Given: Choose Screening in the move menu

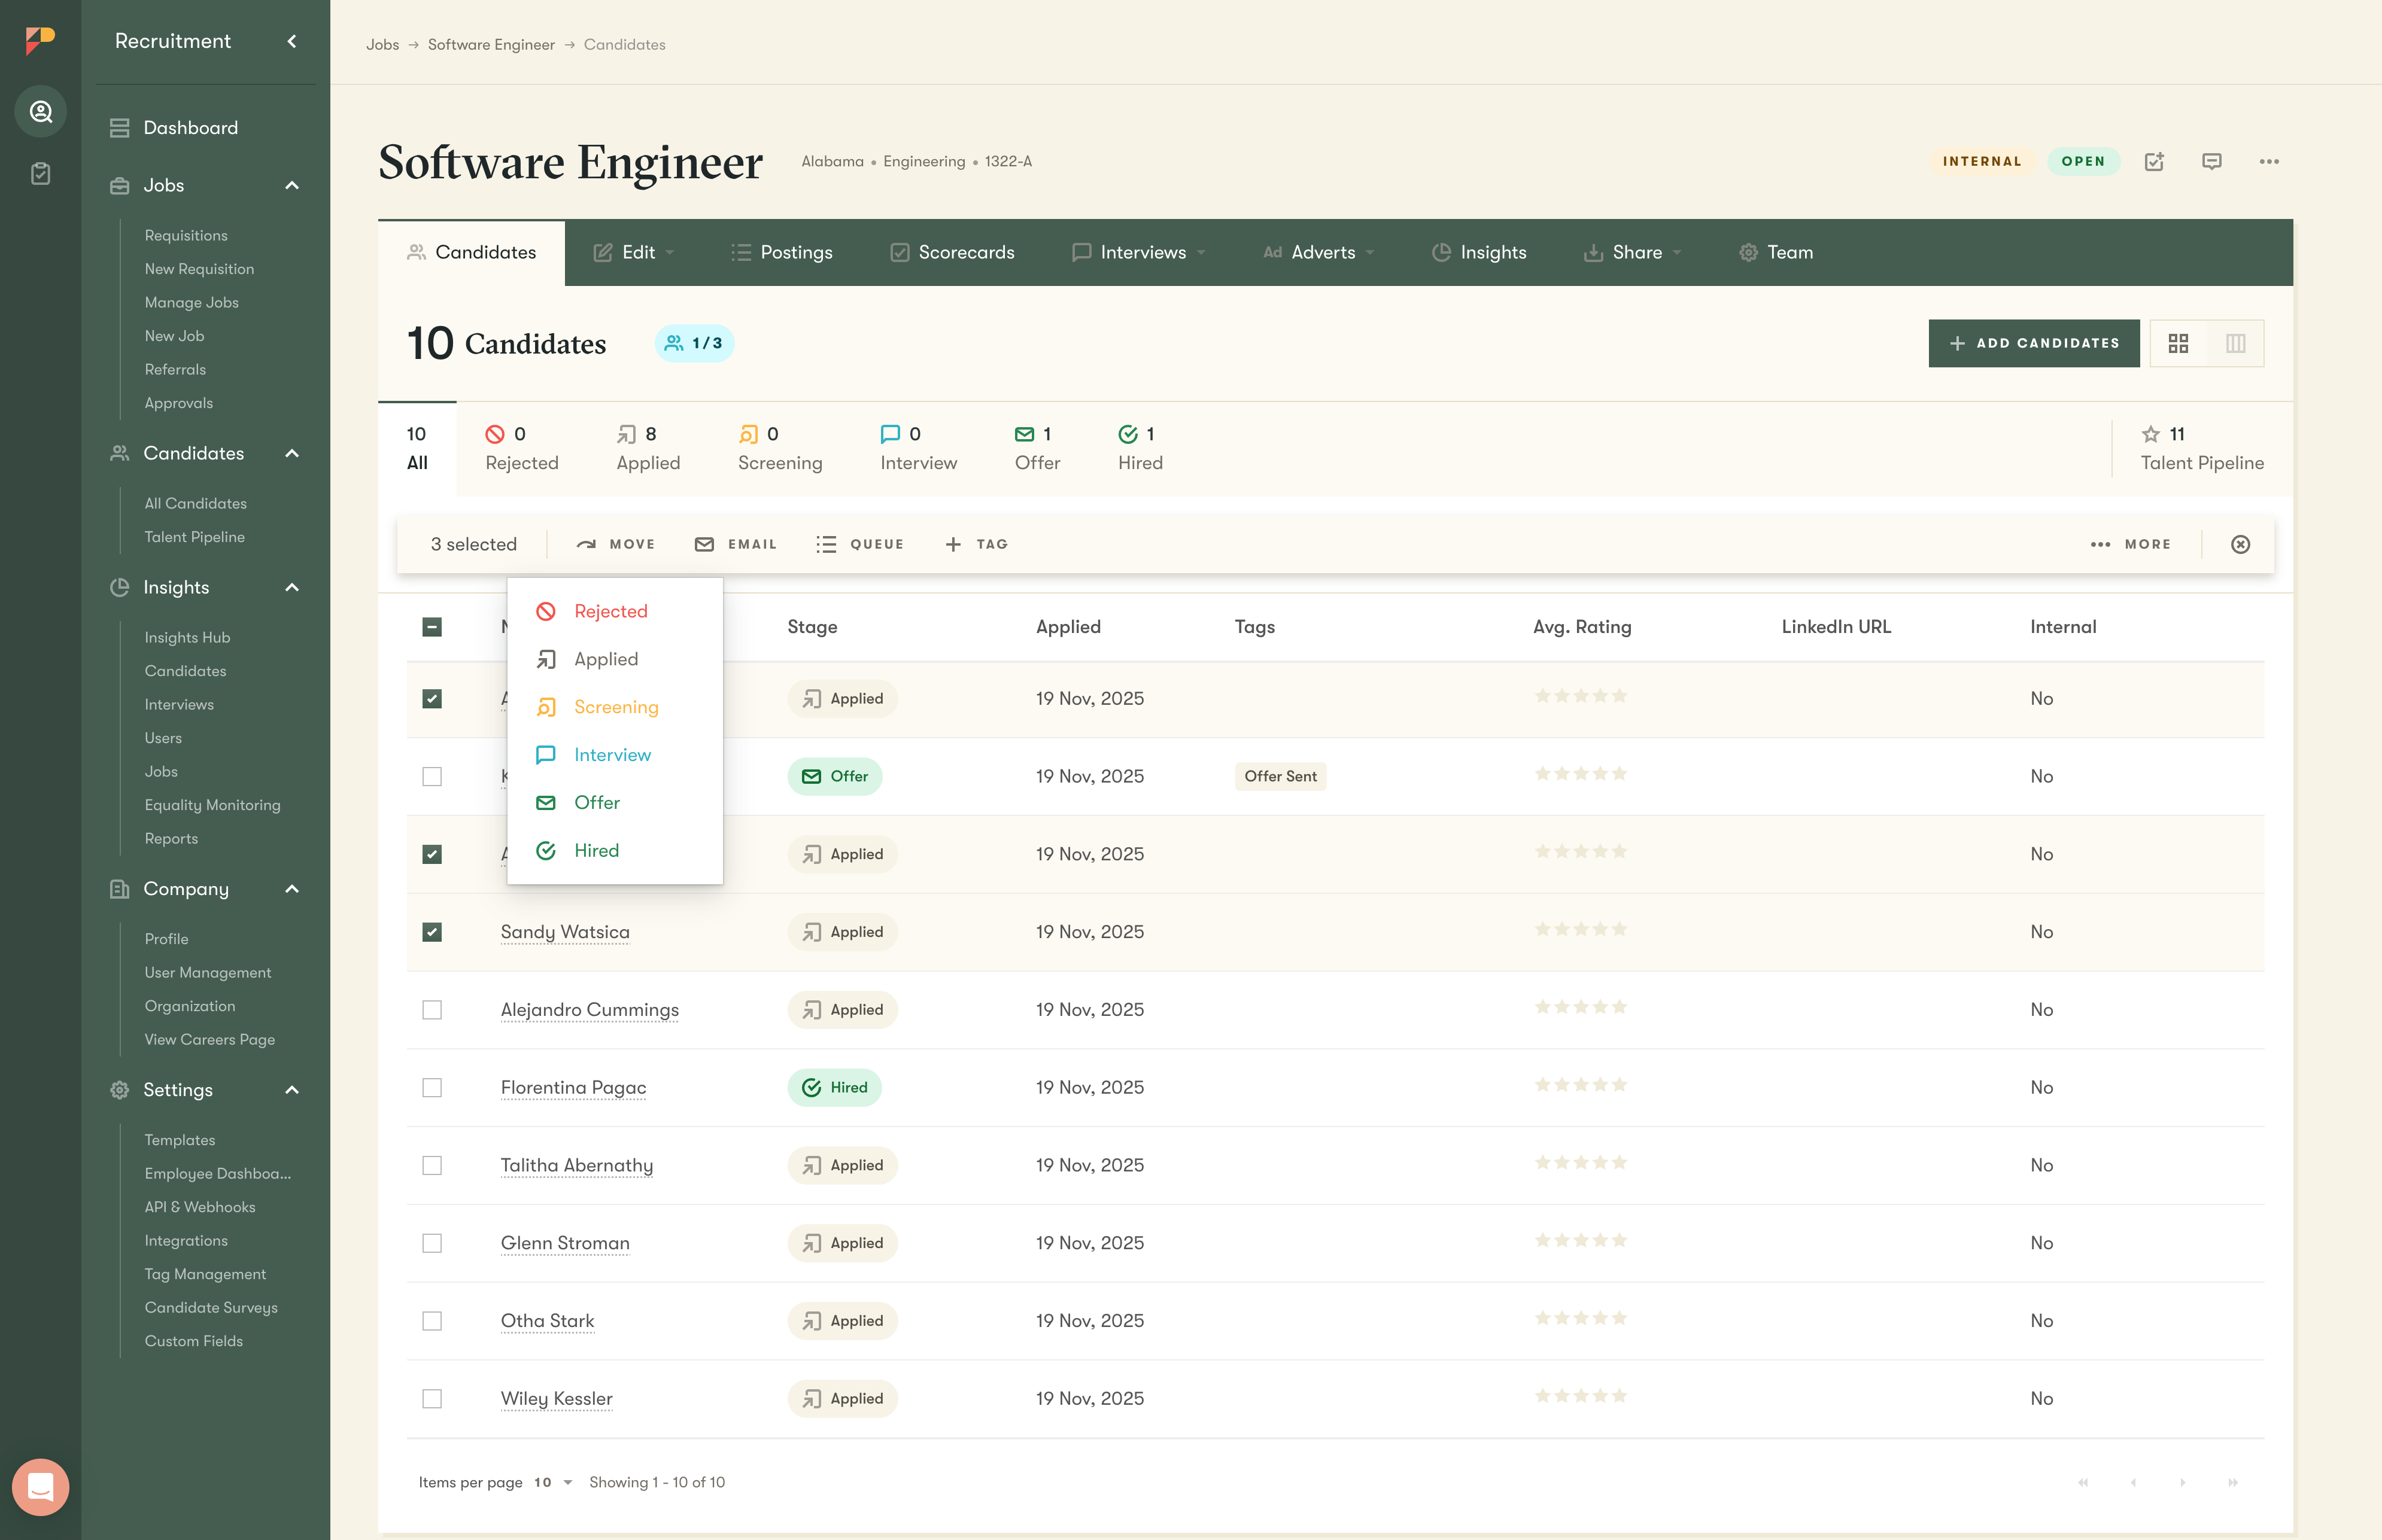Looking at the screenshot, I should point(615,707).
